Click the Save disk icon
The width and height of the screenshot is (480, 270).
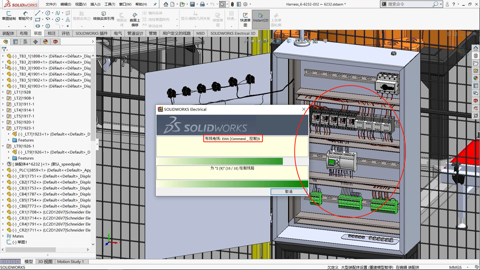pyautogui.click(x=192, y=4)
